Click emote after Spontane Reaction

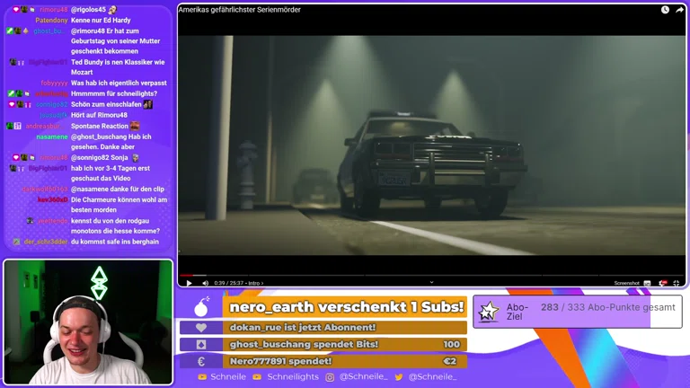(135, 126)
